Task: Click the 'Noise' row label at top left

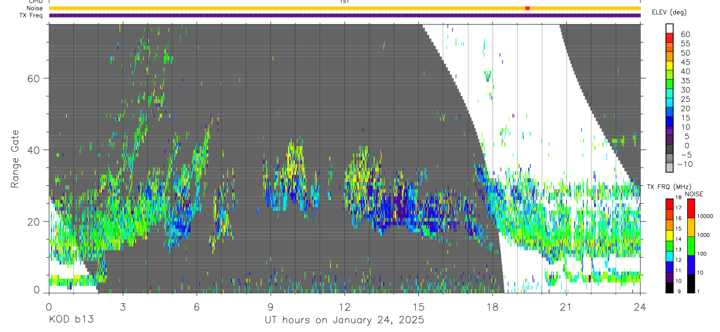Action: click(x=35, y=8)
